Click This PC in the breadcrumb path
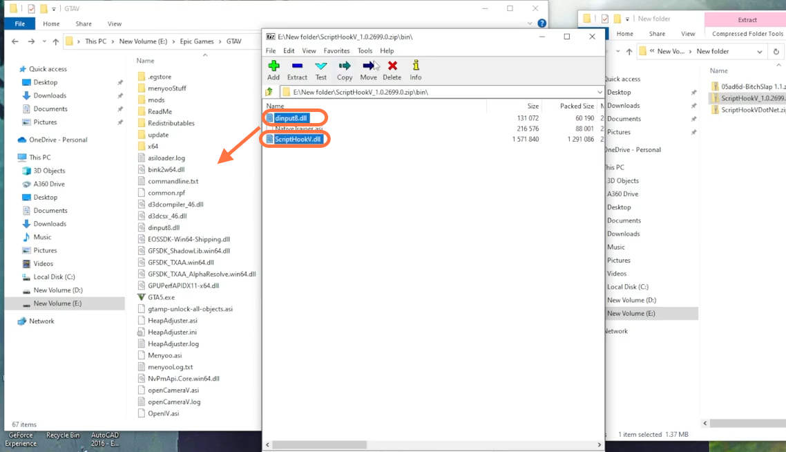Viewport: 786px width, 452px height. pyautogui.click(x=96, y=41)
